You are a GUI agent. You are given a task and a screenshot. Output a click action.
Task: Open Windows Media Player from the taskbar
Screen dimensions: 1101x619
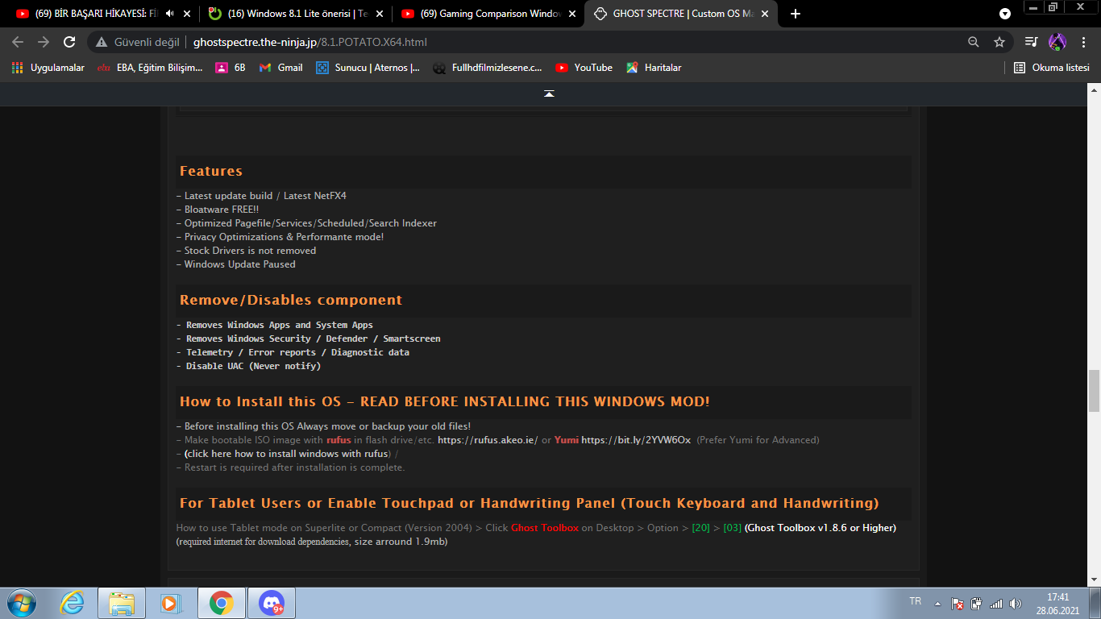pyautogui.click(x=170, y=603)
